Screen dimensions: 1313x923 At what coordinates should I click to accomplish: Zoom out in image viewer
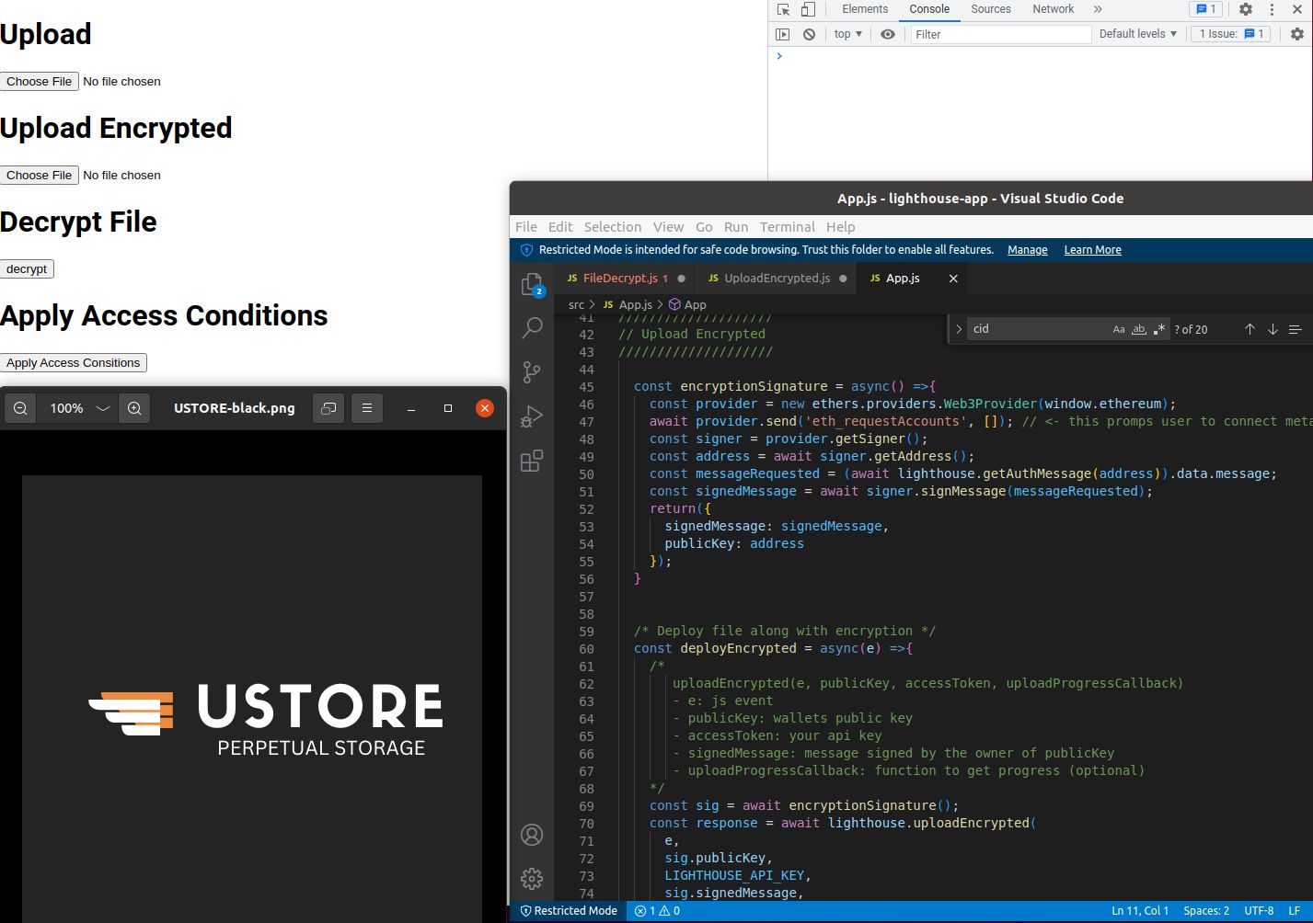point(20,408)
